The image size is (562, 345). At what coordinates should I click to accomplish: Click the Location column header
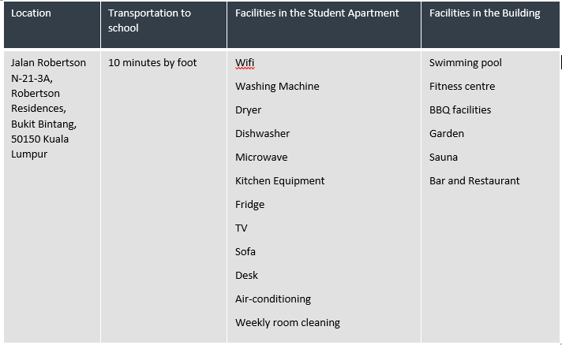click(31, 13)
